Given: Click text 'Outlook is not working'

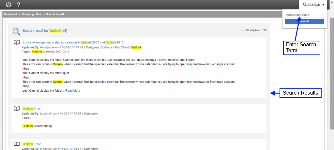Looking at the screenshot, I should click(x=37, y=126).
